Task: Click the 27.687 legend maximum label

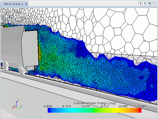Action: coord(141,106)
